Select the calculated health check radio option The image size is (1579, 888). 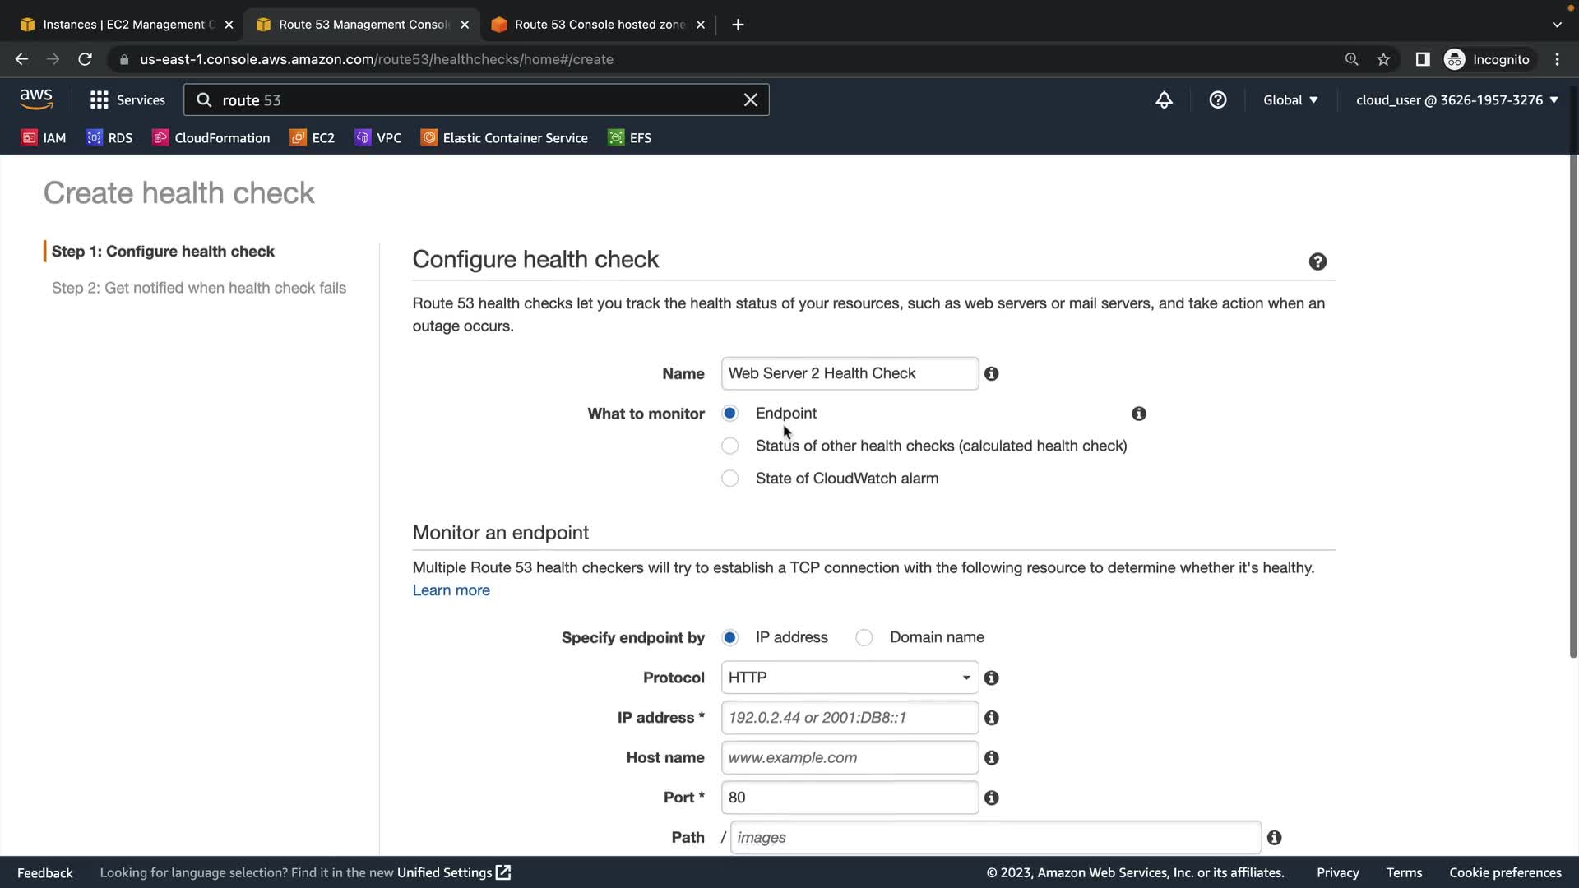click(729, 446)
